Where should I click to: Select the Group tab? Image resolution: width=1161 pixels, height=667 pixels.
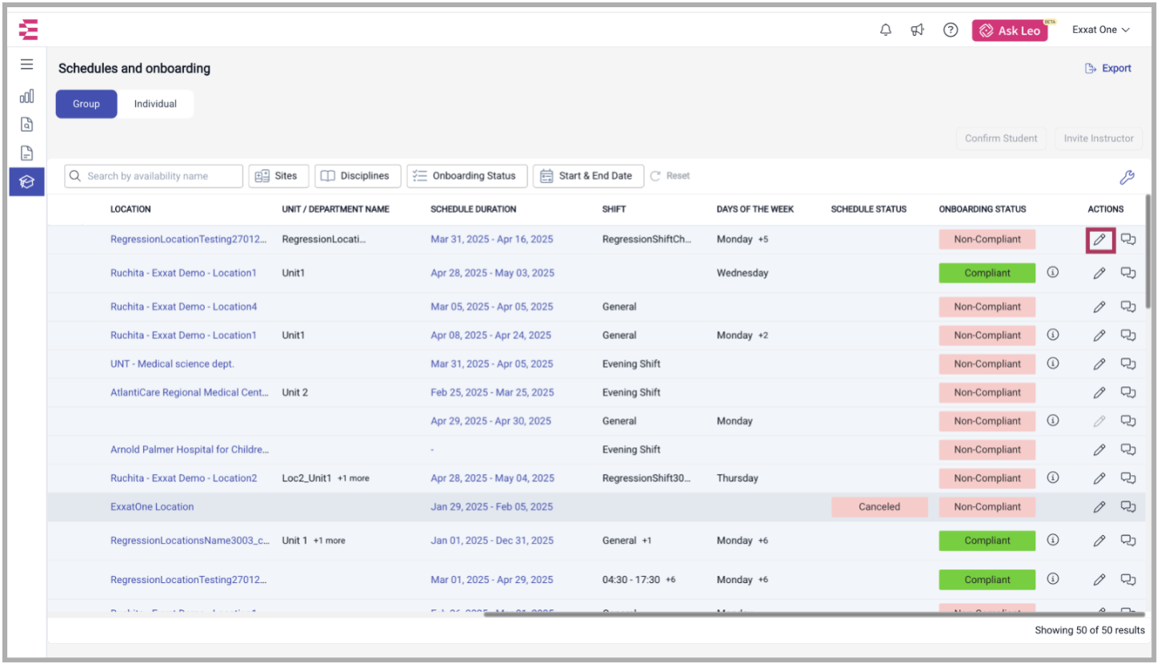pyautogui.click(x=86, y=104)
